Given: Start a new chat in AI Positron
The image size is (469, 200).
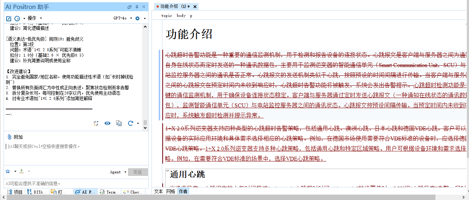Looking at the screenshot, I should click(9, 18).
